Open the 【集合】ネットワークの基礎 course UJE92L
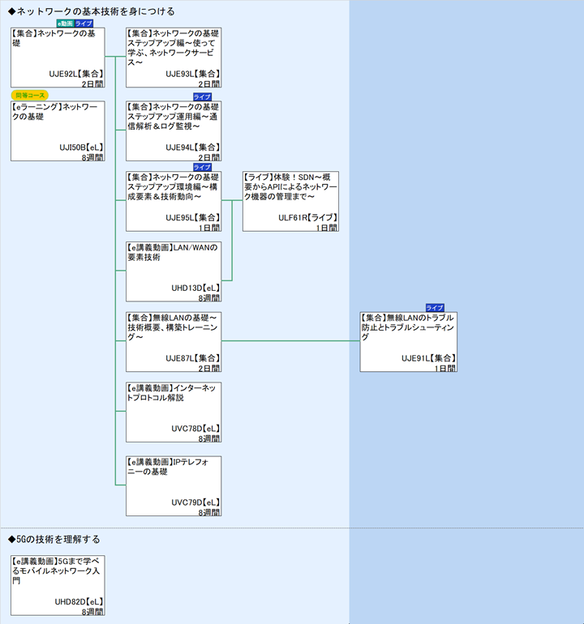584x624 pixels. 58,57
